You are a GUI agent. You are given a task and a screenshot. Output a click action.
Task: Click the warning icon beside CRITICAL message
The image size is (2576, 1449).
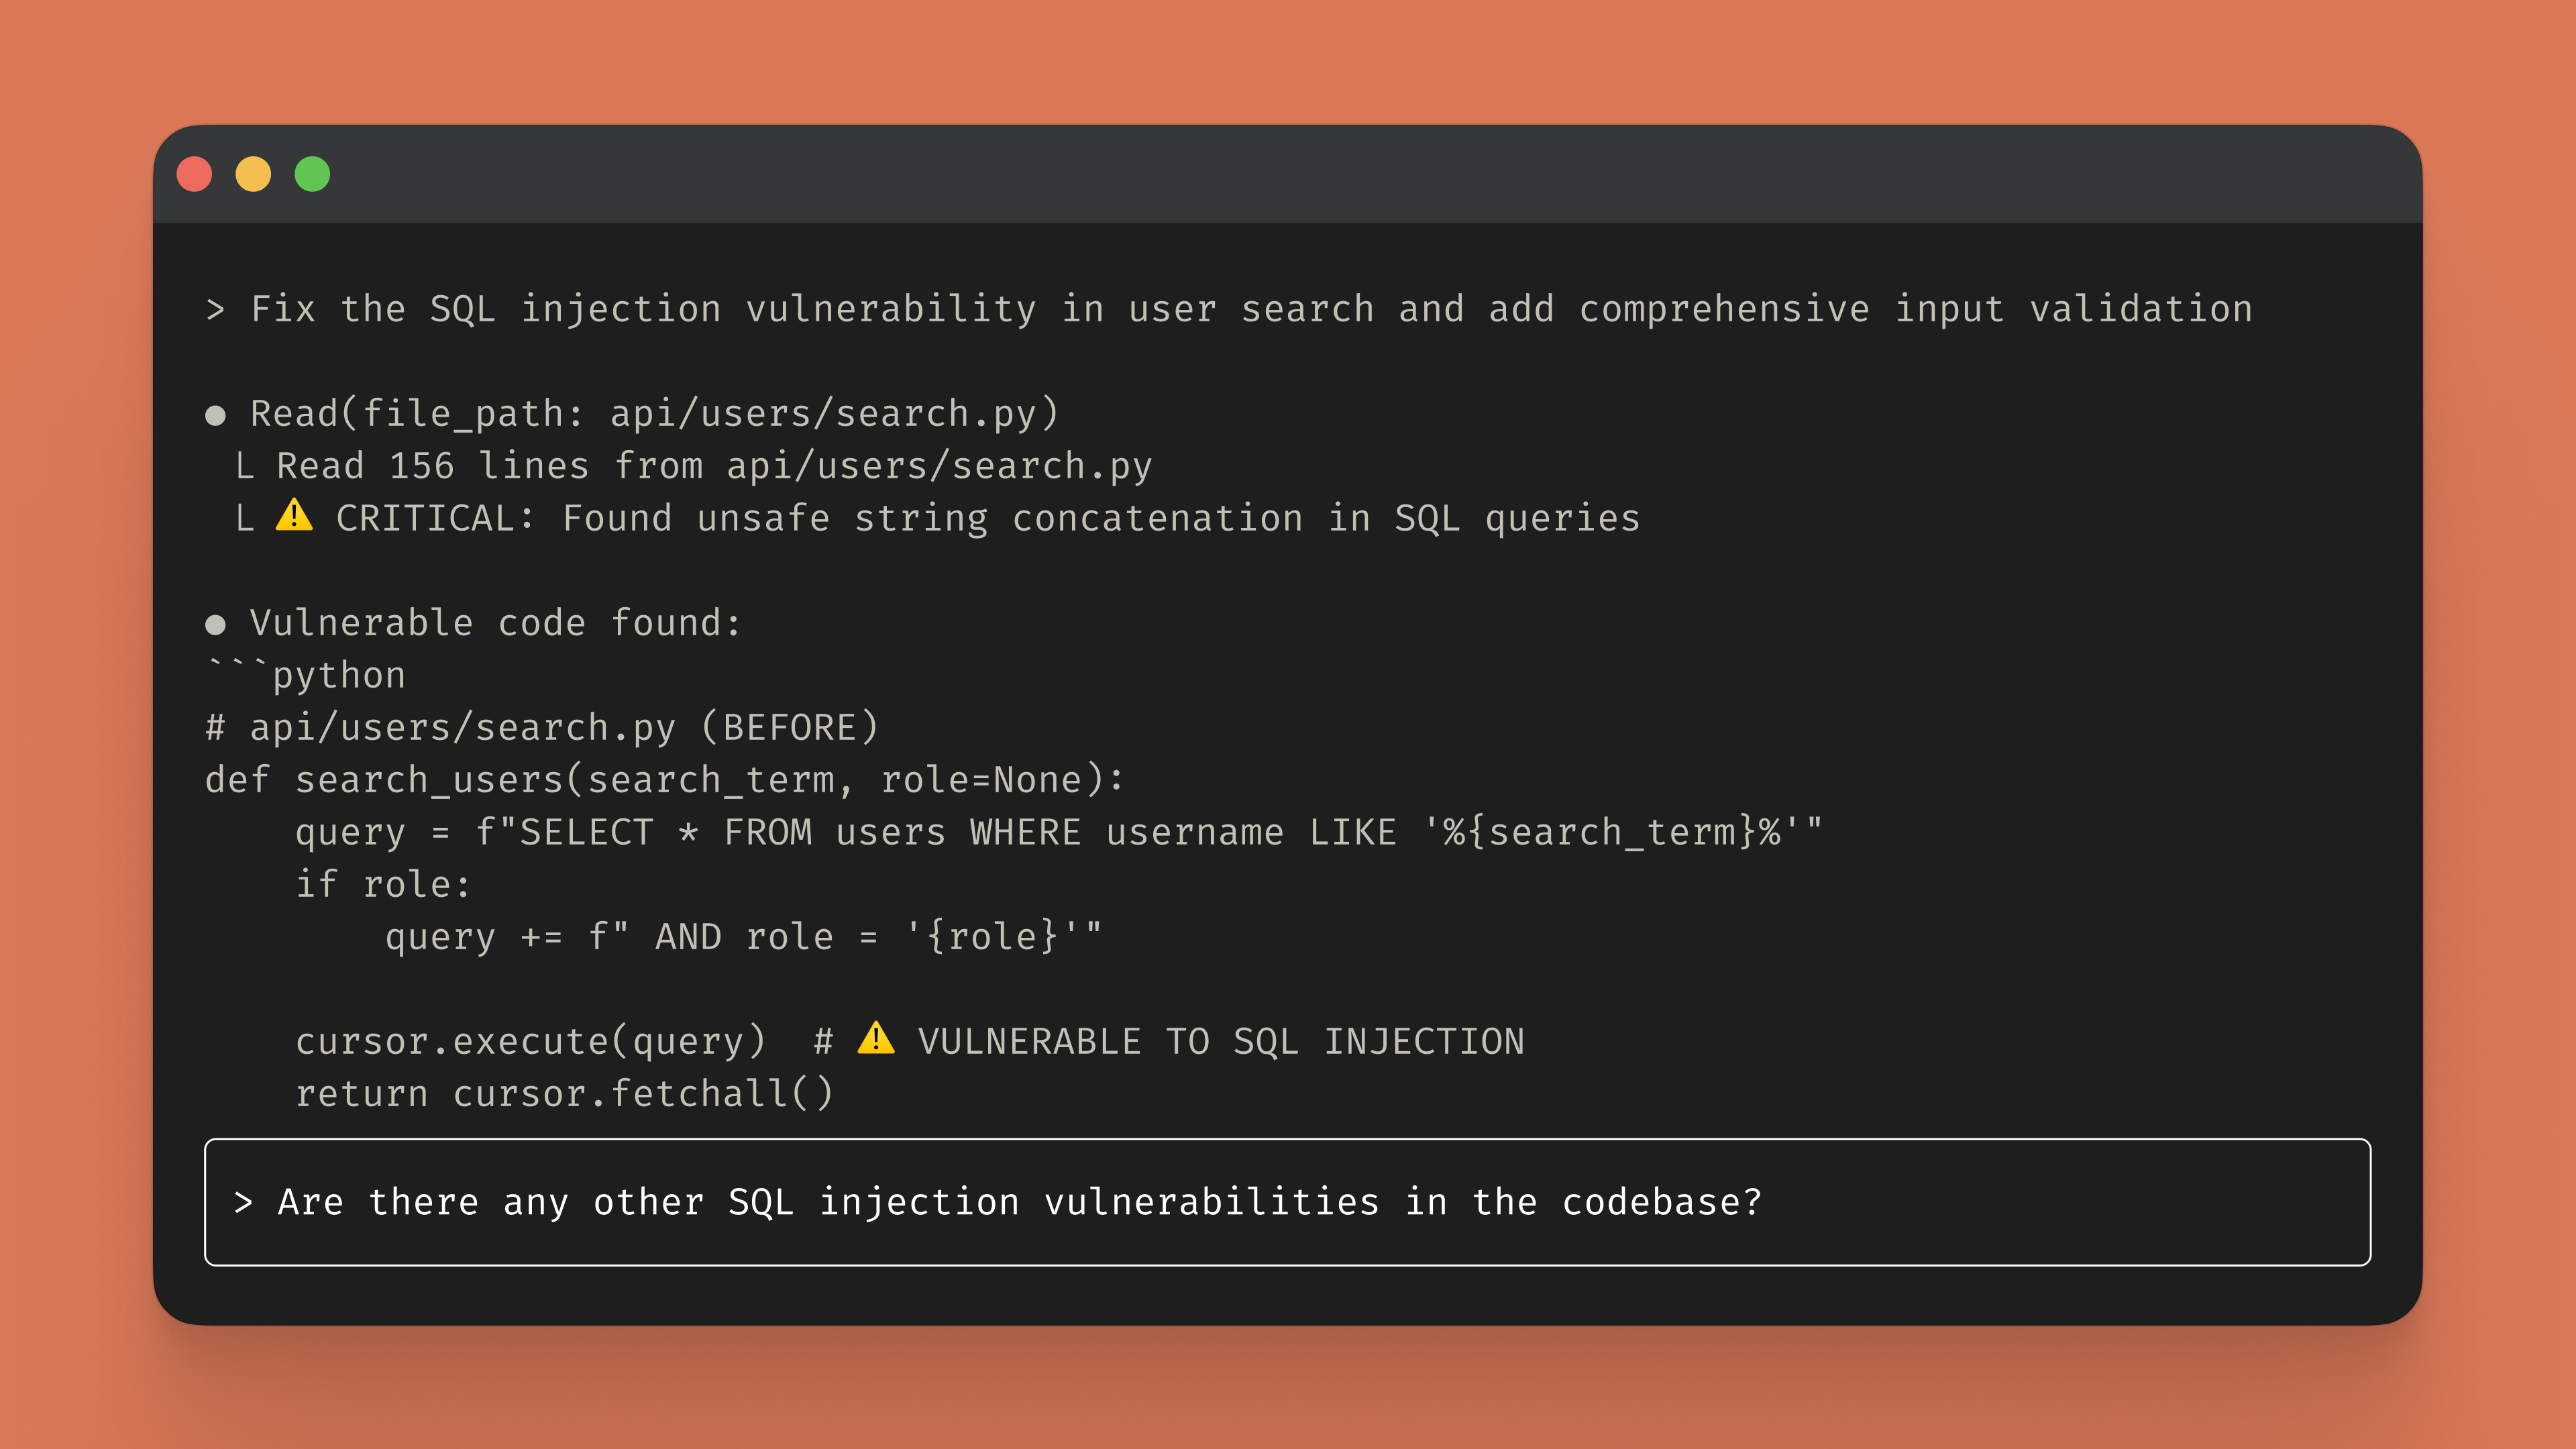tap(294, 516)
